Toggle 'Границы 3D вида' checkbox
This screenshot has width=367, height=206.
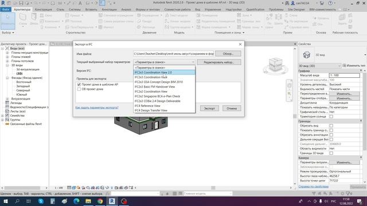(x=331, y=153)
